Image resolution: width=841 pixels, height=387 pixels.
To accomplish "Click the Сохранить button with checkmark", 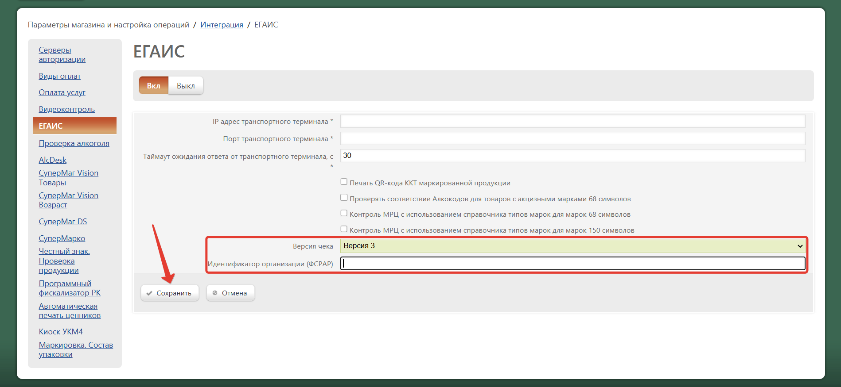I will pyautogui.click(x=170, y=293).
